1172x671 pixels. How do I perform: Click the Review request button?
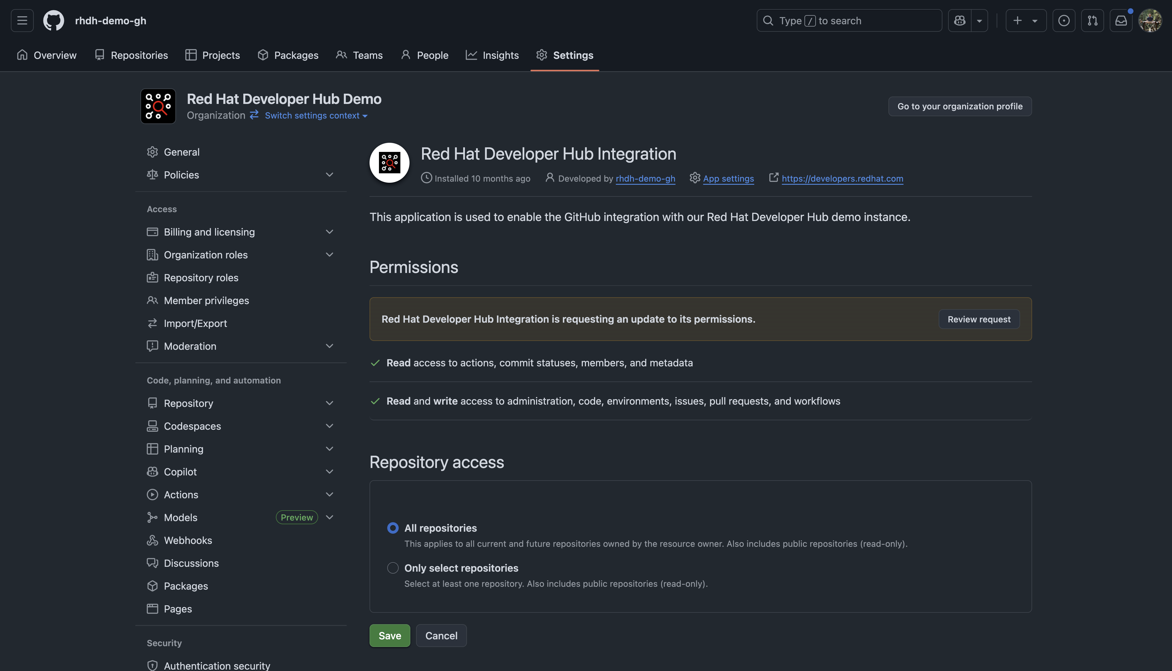pos(979,320)
